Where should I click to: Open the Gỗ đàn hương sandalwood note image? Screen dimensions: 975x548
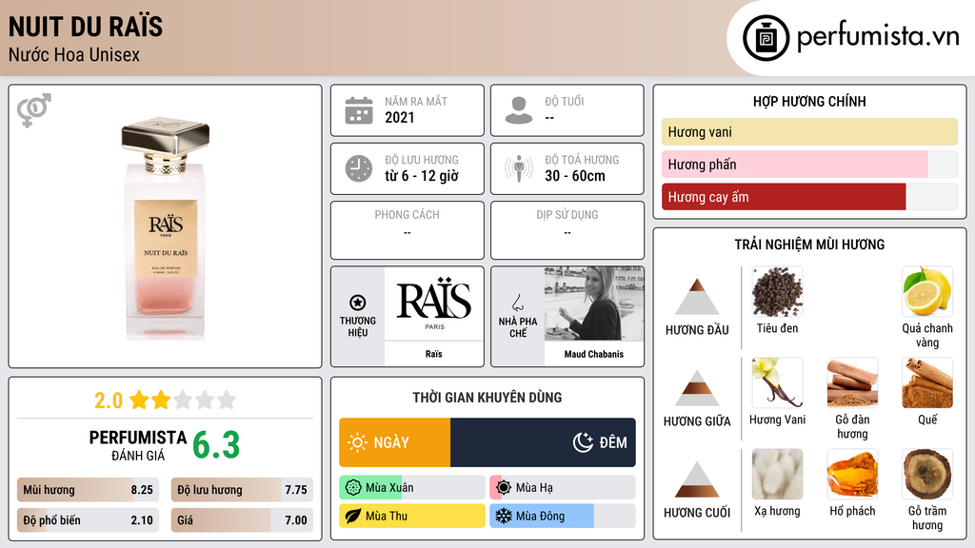click(852, 382)
